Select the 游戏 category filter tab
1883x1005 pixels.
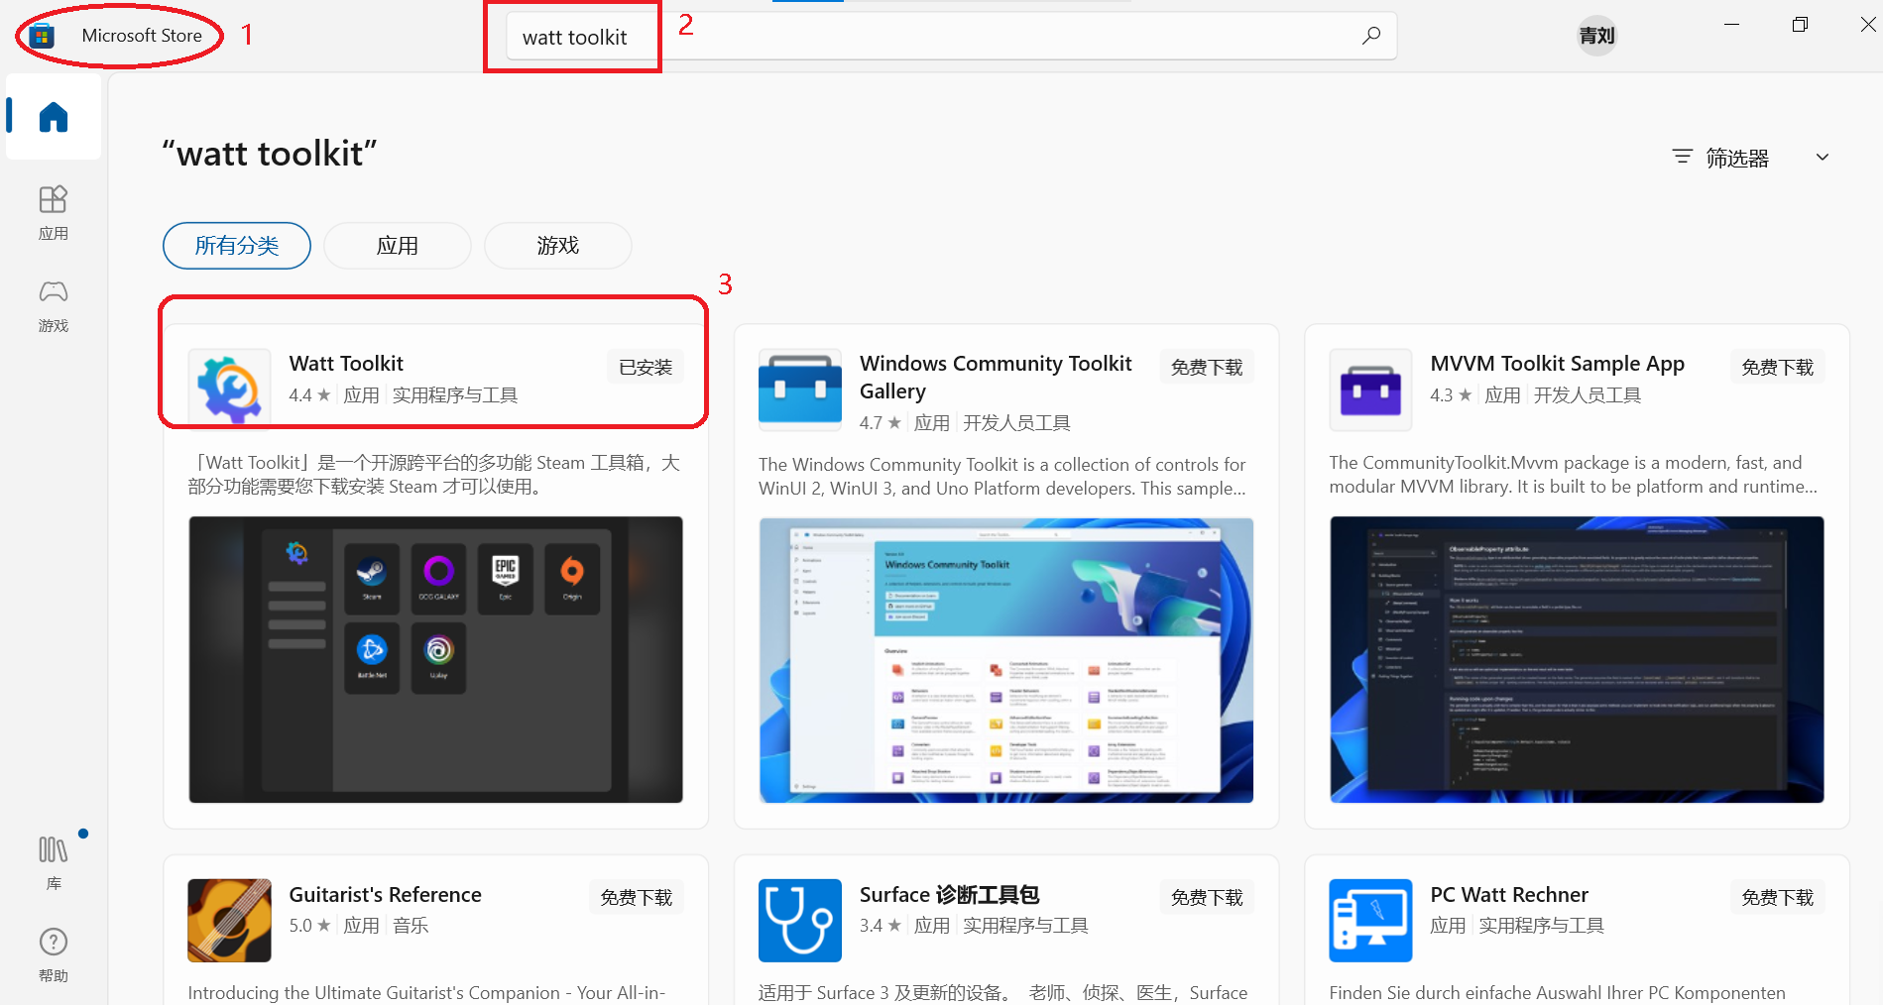click(x=558, y=246)
